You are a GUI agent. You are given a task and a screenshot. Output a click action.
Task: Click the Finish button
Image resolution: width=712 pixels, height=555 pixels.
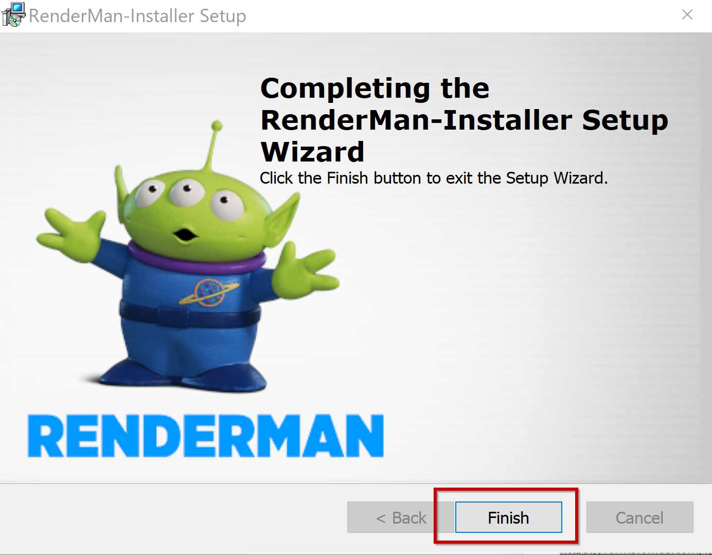[x=508, y=517]
